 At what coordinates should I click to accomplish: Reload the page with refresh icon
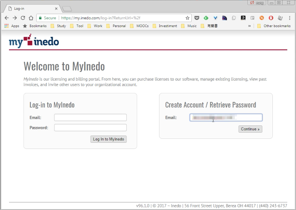pos(23,18)
